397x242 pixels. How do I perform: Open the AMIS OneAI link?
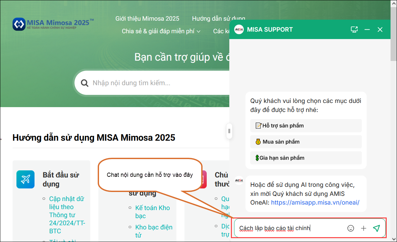pyautogui.click(x=315, y=203)
